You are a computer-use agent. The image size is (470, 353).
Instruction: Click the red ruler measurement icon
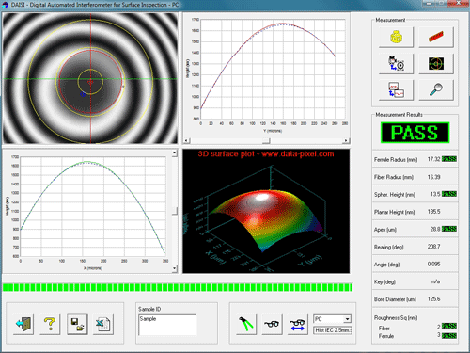tap(436, 38)
